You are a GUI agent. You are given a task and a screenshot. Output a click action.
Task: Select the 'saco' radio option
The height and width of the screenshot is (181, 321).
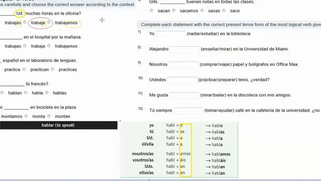pyautogui.click(x=224, y=11)
